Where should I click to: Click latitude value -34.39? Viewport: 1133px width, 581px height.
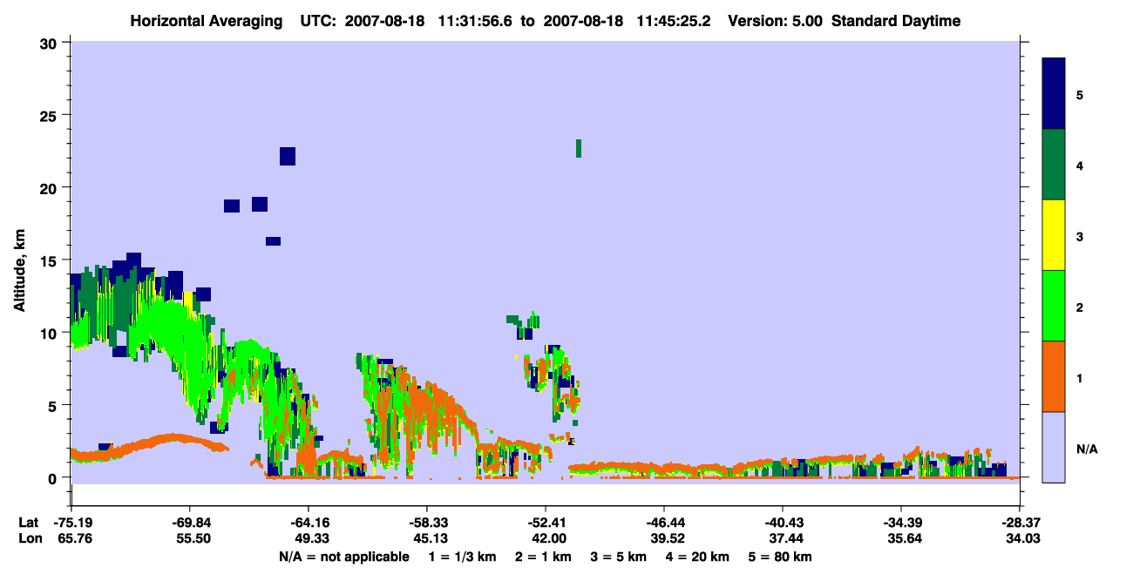pos(901,523)
